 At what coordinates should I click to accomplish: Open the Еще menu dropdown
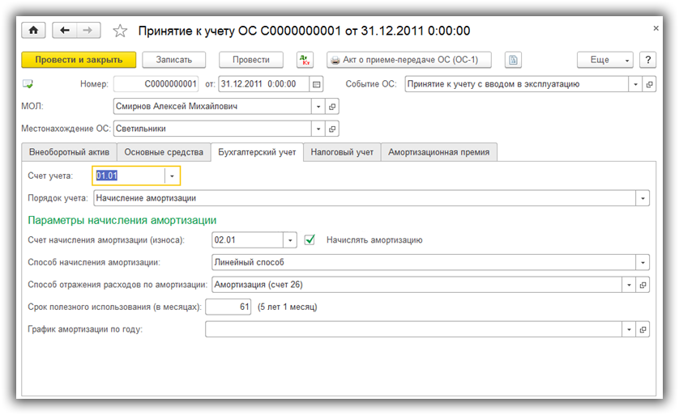click(604, 60)
